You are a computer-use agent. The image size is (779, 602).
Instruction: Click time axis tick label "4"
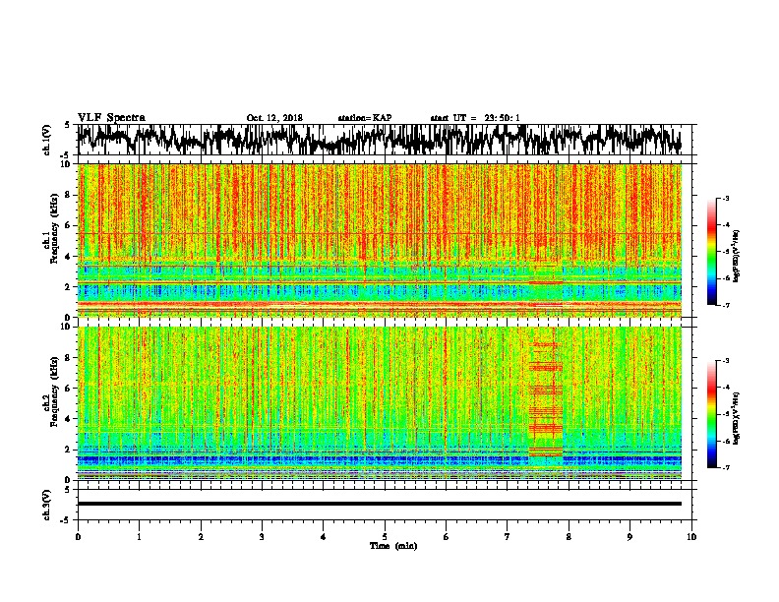(x=324, y=537)
